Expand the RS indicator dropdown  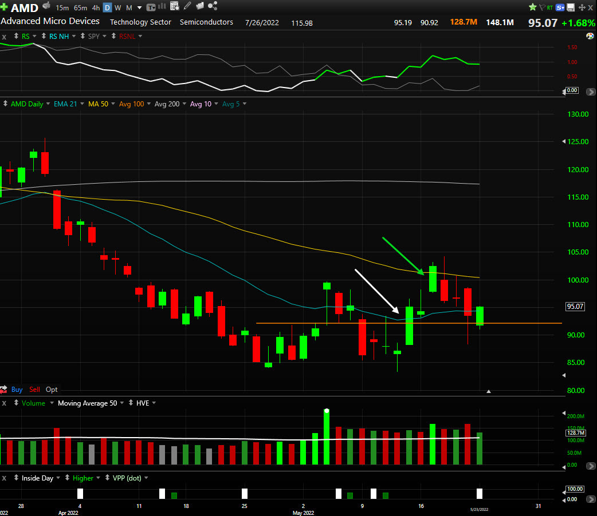click(x=34, y=36)
